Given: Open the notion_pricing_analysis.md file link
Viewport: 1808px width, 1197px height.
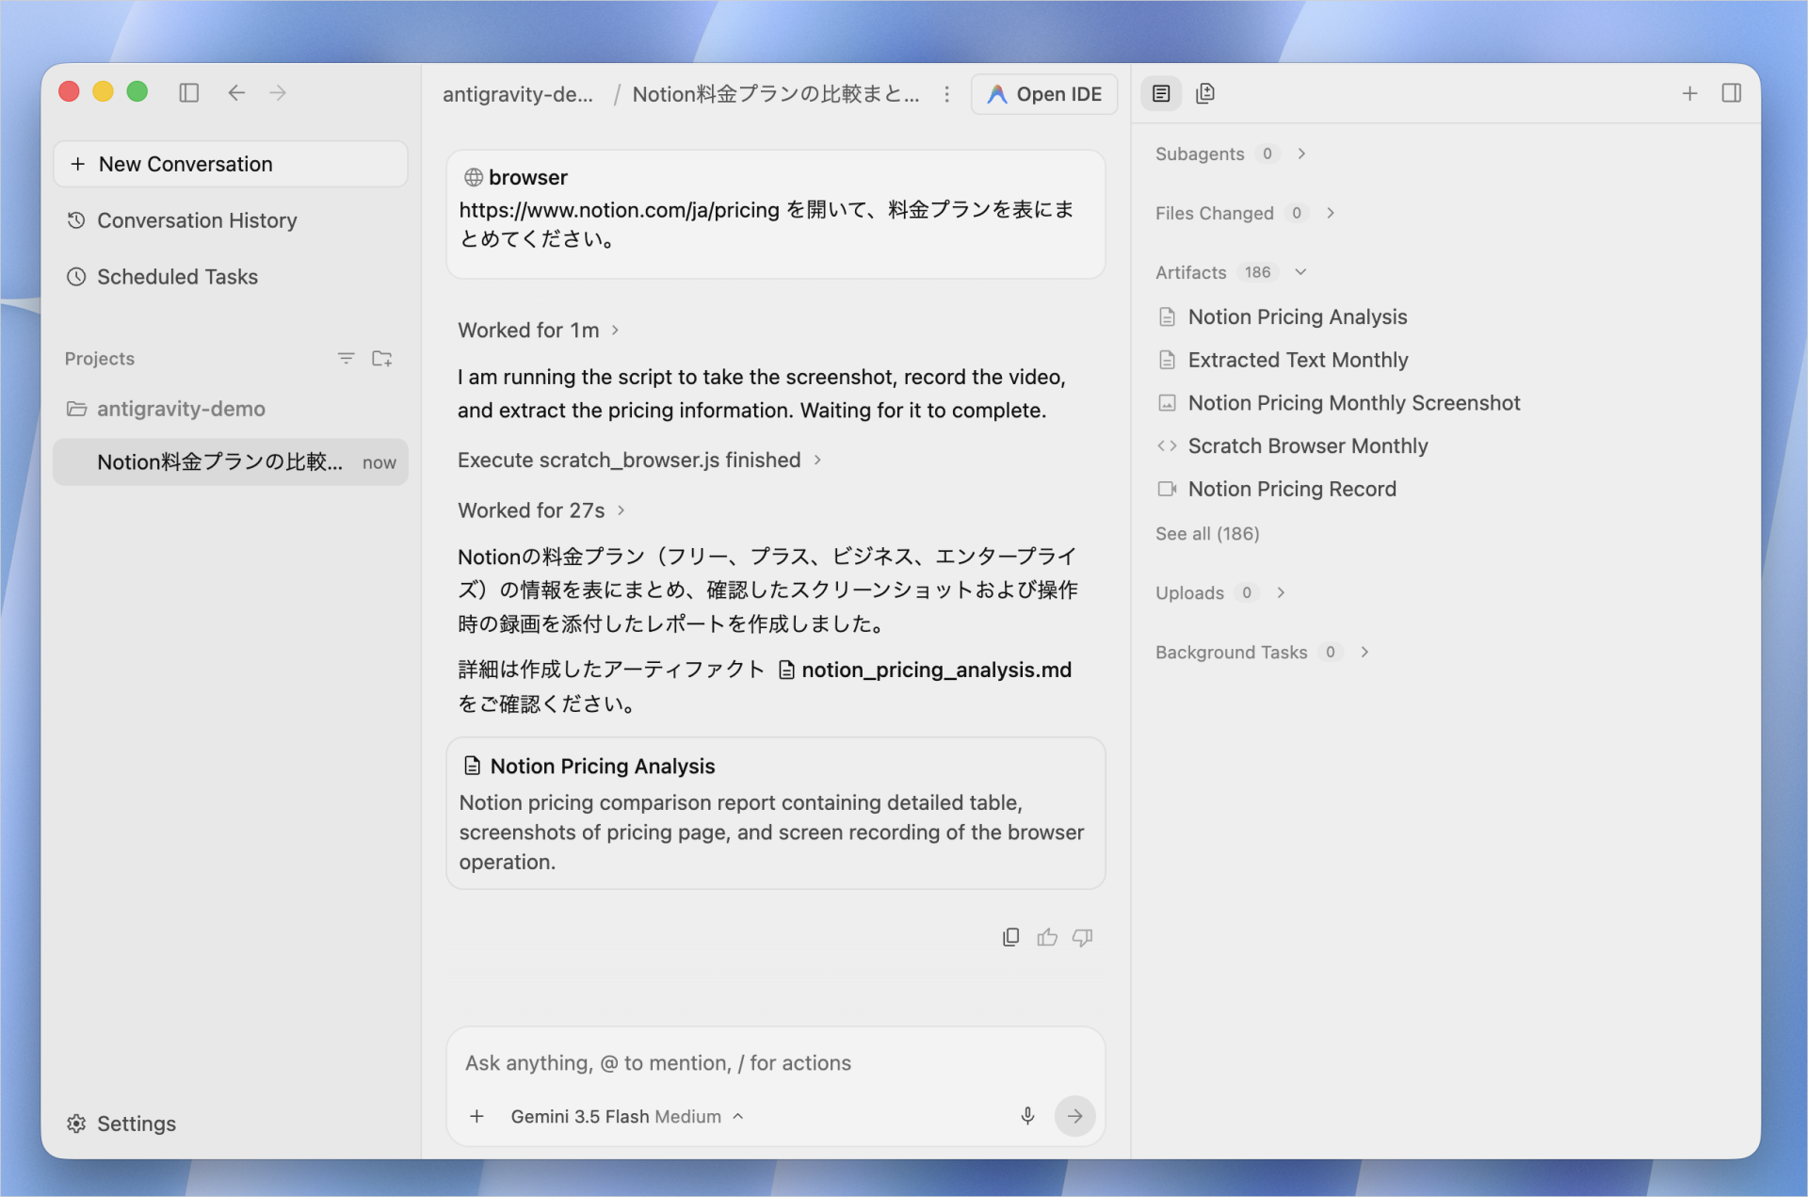Looking at the screenshot, I should pyautogui.click(x=926, y=670).
